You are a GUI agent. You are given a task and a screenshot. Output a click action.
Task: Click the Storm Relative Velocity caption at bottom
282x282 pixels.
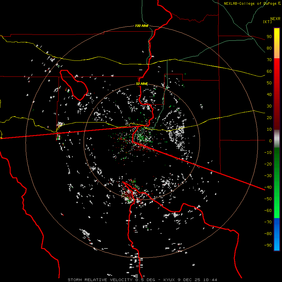[142, 280]
